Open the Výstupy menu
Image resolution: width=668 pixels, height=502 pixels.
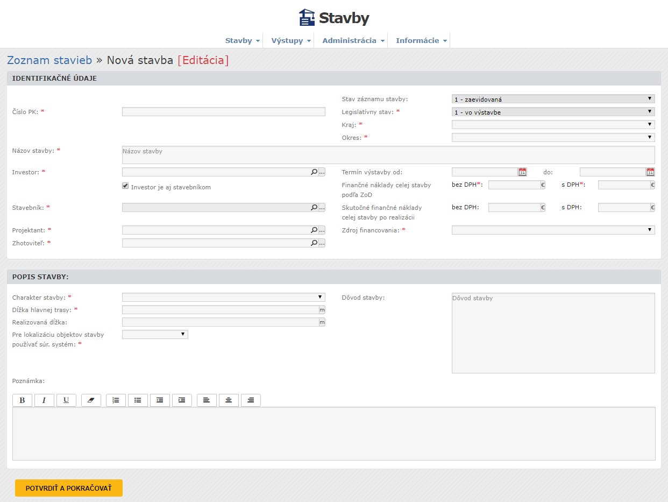(290, 41)
